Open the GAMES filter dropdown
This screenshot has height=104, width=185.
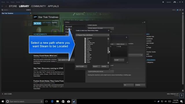[x=28, y=10]
